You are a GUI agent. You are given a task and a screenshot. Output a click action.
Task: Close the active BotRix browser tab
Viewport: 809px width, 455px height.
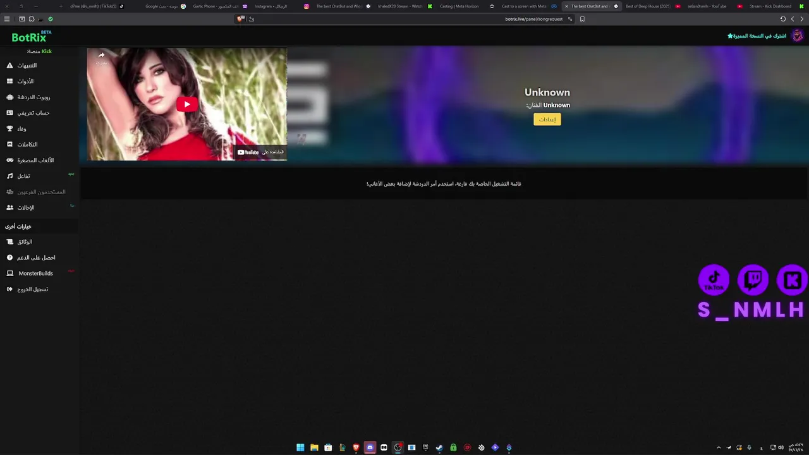click(x=566, y=6)
